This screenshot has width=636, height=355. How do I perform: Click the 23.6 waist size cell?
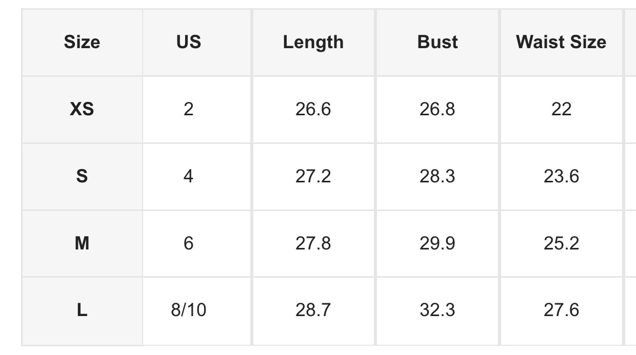(561, 176)
